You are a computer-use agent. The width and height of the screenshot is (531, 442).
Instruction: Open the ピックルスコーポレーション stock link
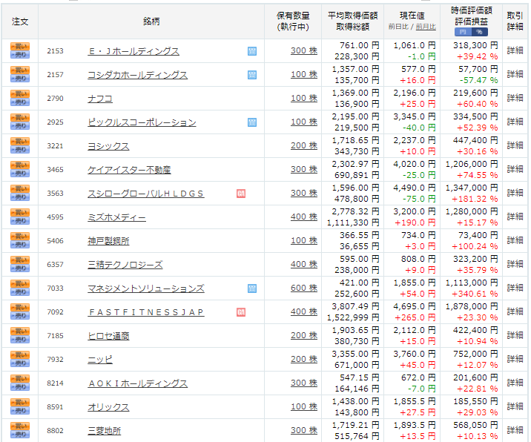tap(142, 122)
